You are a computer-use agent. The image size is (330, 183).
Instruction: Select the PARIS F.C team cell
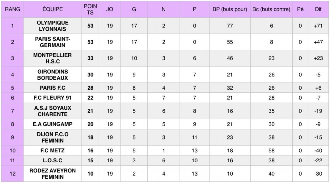(53, 88)
